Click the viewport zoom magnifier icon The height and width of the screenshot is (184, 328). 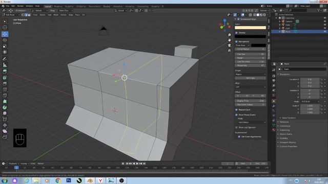coord(230,35)
